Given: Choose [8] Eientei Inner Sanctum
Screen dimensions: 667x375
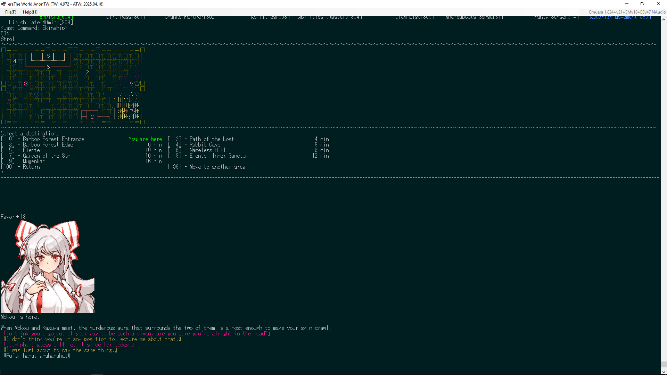Looking at the screenshot, I should coord(219,156).
